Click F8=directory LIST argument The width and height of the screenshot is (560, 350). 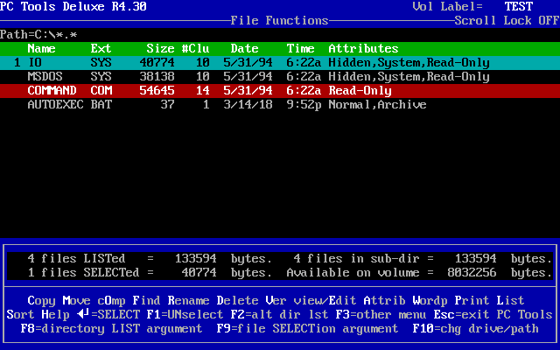click(111, 329)
